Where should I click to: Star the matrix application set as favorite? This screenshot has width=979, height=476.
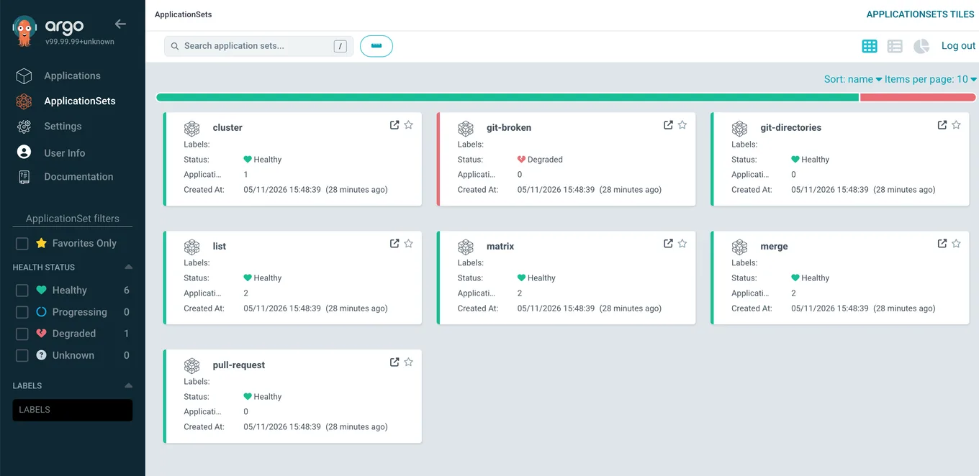pos(682,244)
